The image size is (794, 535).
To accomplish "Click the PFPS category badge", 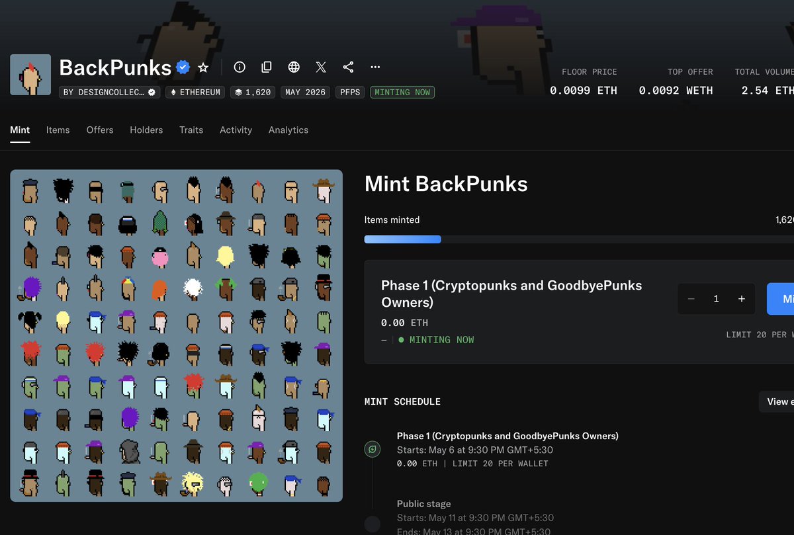I will [x=351, y=92].
